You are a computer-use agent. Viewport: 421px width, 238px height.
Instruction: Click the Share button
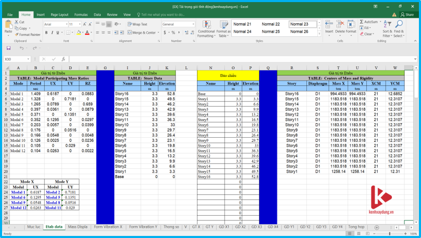[406, 15]
